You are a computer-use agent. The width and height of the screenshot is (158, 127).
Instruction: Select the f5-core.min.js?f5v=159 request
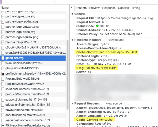point(33,42)
